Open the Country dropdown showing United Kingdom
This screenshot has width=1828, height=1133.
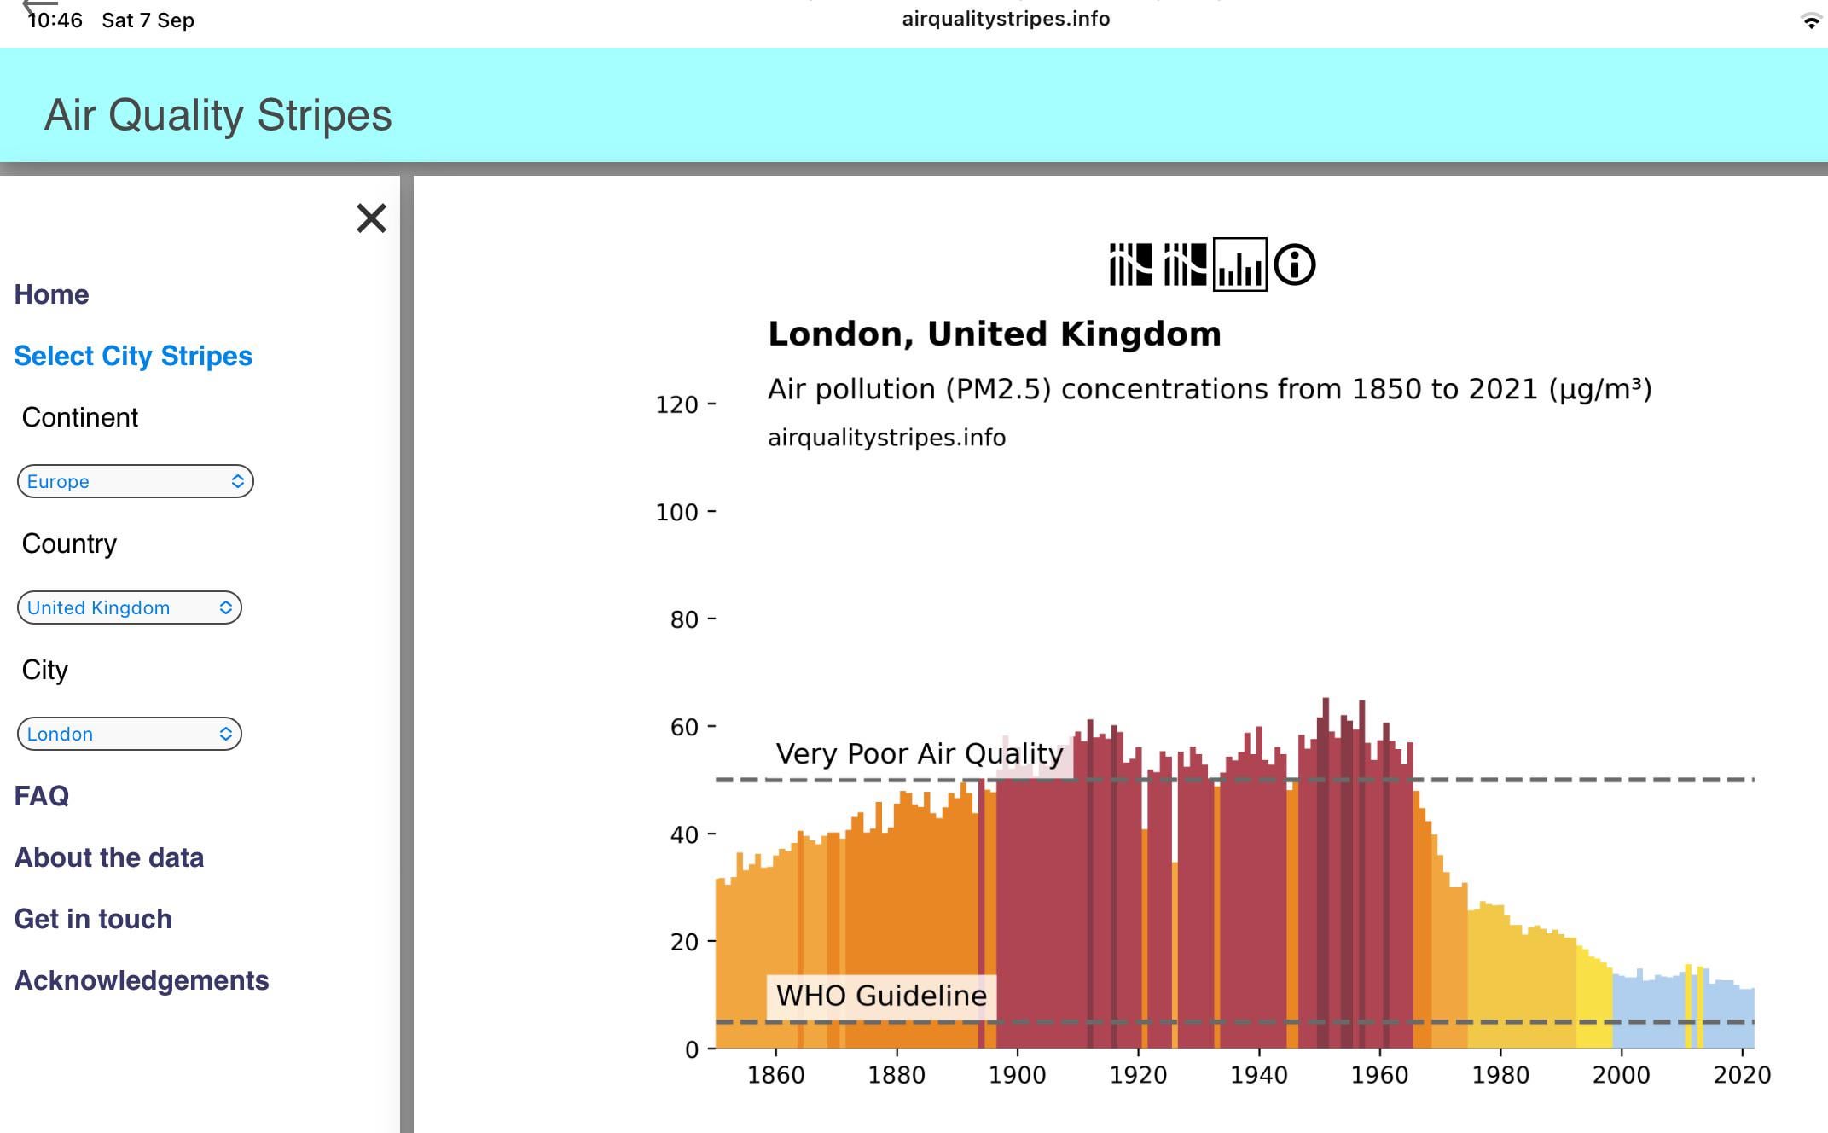[130, 607]
